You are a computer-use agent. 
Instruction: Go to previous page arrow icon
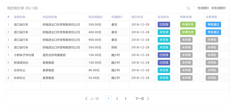click(86, 98)
